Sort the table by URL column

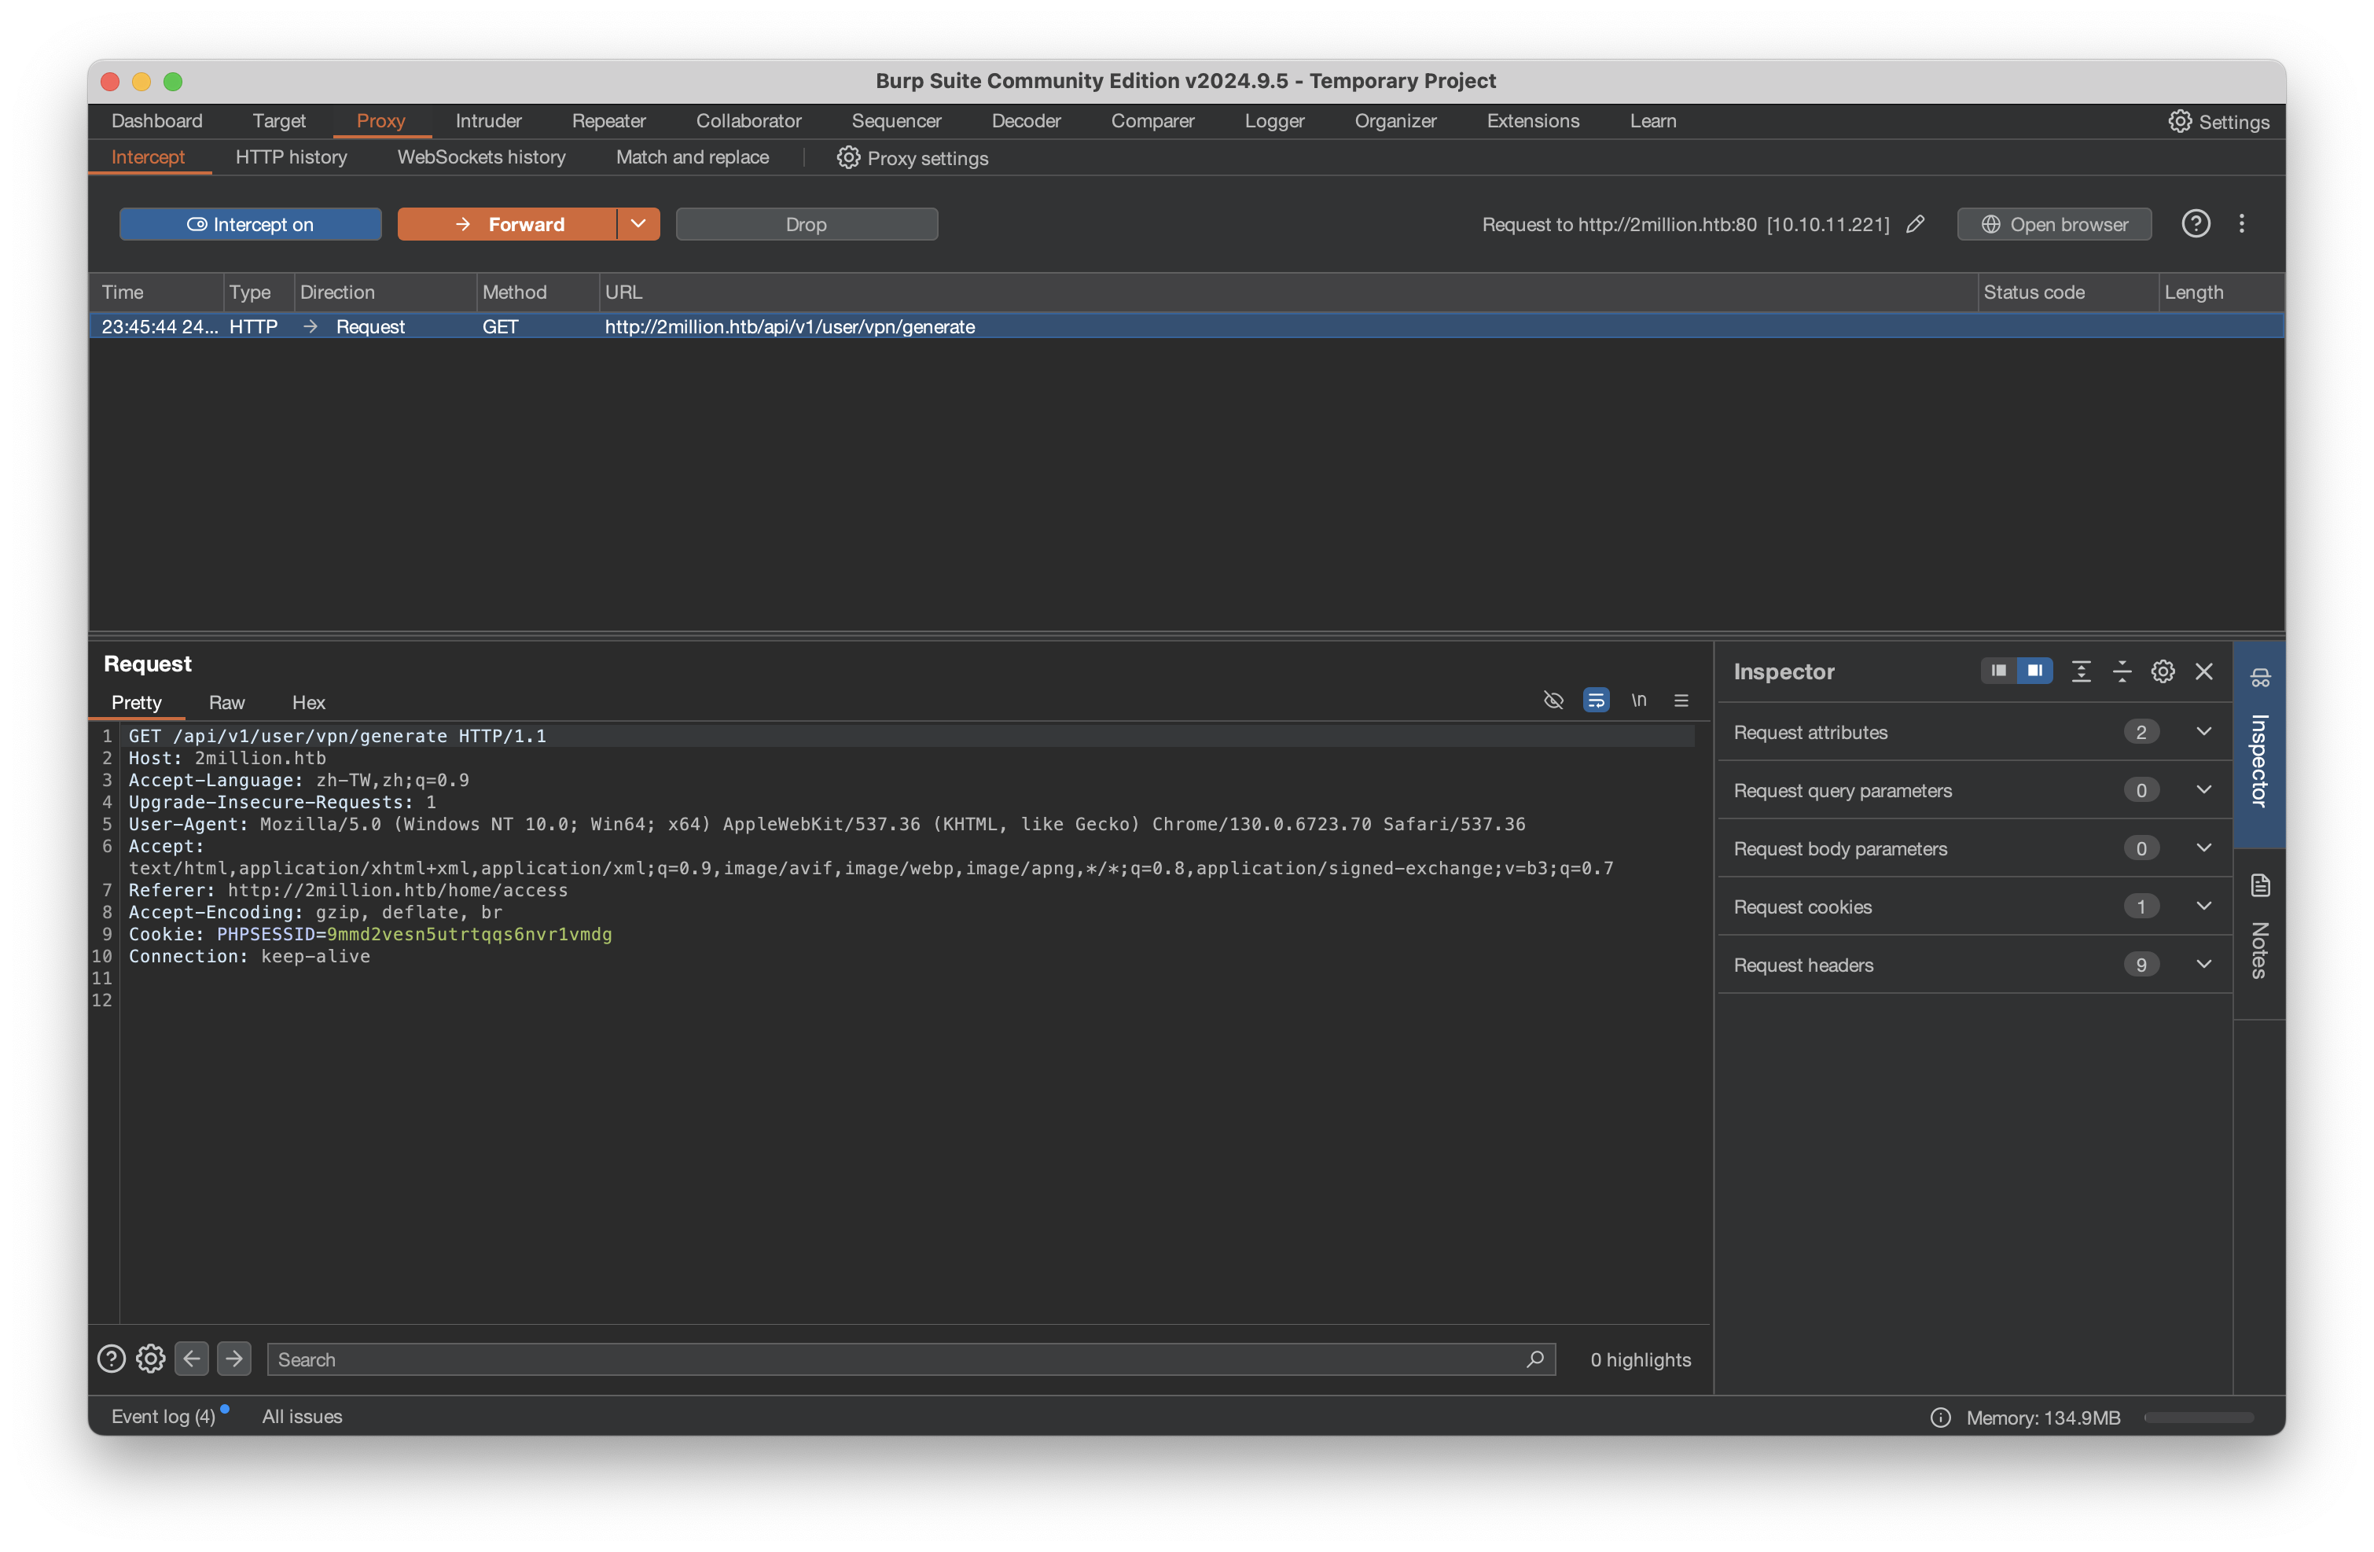click(x=1287, y=292)
